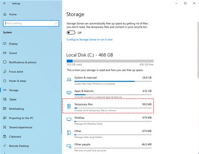Screen dimensions: 199x154
Task: Click Configure Storage Sense or run it now
Action: pyautogui.click(x=89, y=39)
